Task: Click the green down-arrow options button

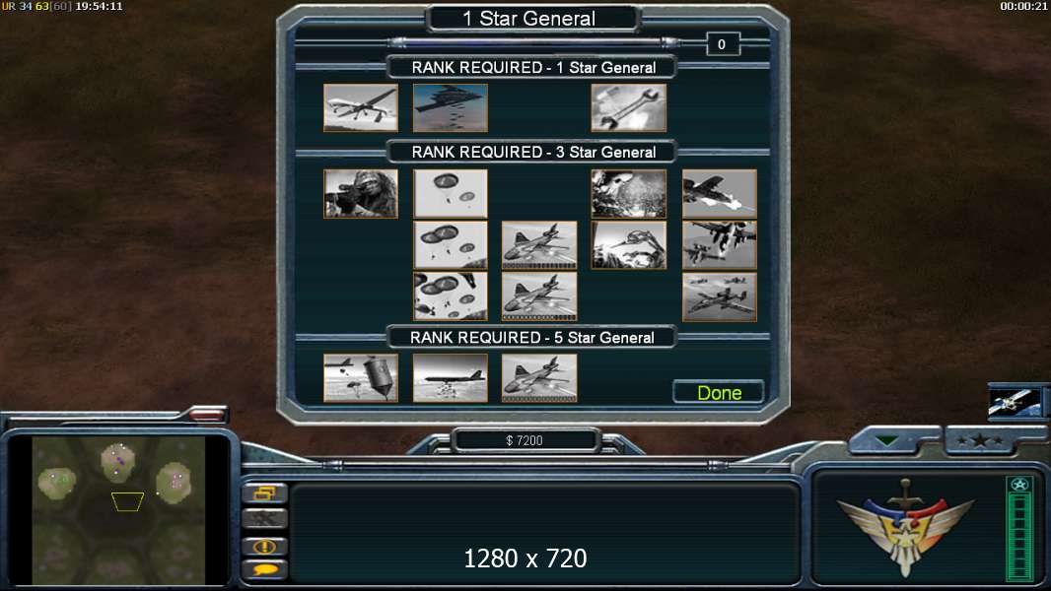Action: tap(887, 441)
